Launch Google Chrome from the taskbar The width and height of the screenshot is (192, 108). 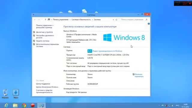pyautogui.click(x=24, y=106)
